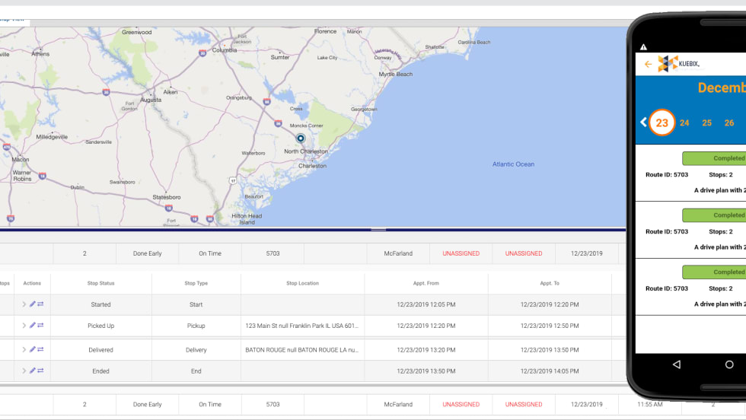Expand the Delivered stop row chevron
This screenshot has height=420, width=746.
coord(24,349)
